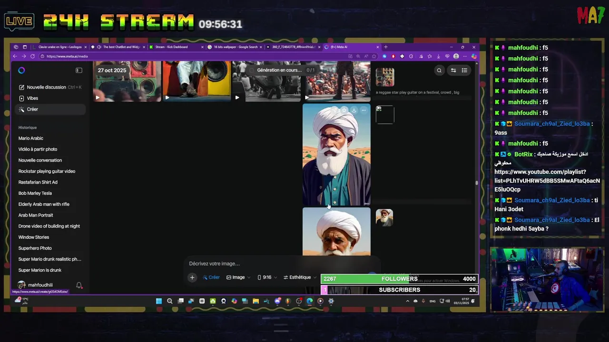
Task: Open Elderly Arab man with rifle
Action: pyautogui.click(x=44, y=204)
